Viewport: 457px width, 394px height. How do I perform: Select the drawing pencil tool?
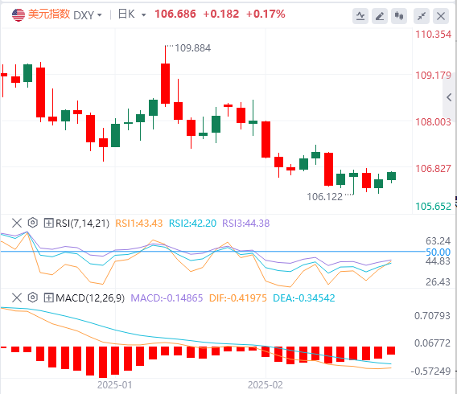380,16
